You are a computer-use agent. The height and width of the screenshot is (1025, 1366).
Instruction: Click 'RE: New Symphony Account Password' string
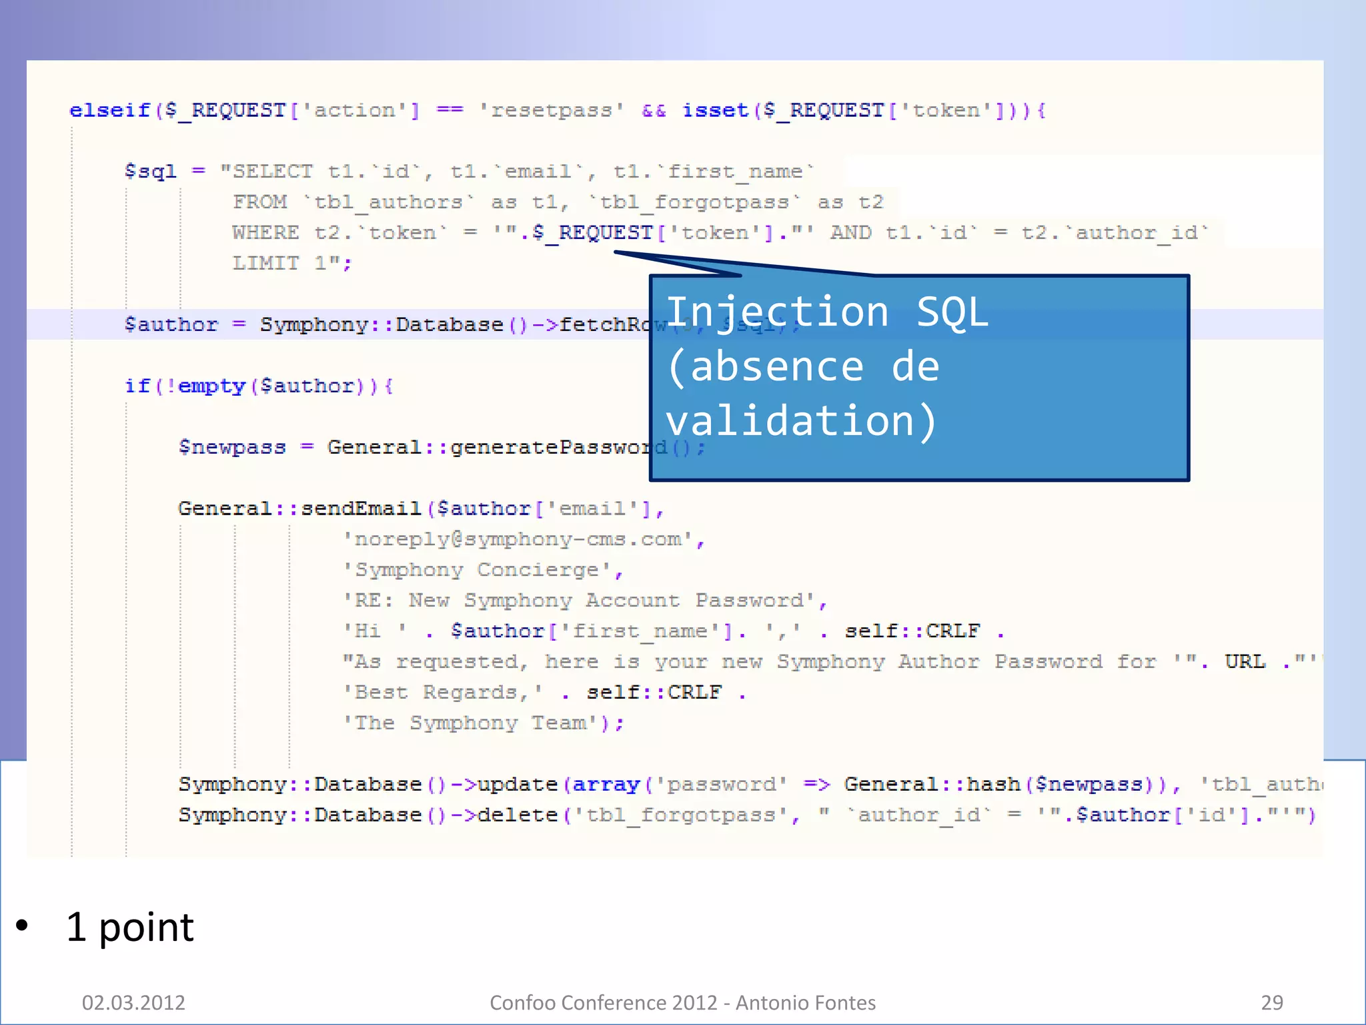click(x=585, y=601)
